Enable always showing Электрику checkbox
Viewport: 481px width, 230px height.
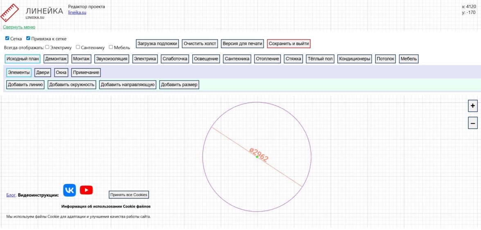47,47
